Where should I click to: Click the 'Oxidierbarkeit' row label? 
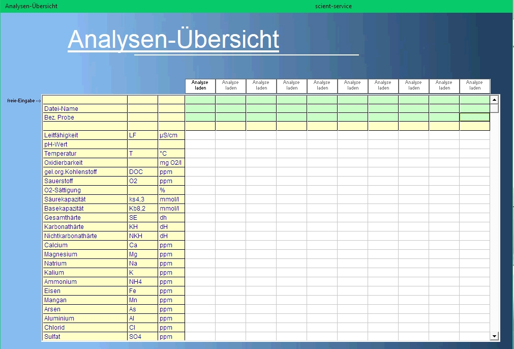click(85, 163)
